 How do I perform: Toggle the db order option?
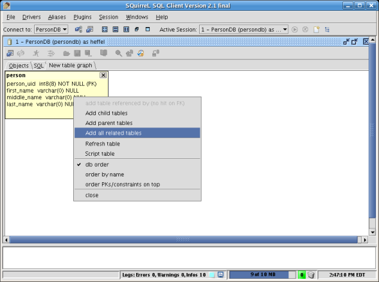coord(137,165)
